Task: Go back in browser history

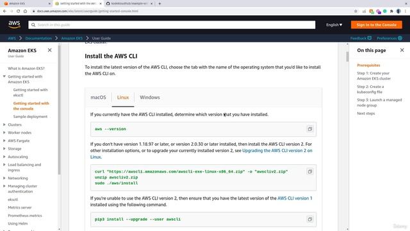Action: [x=4, y=11]
